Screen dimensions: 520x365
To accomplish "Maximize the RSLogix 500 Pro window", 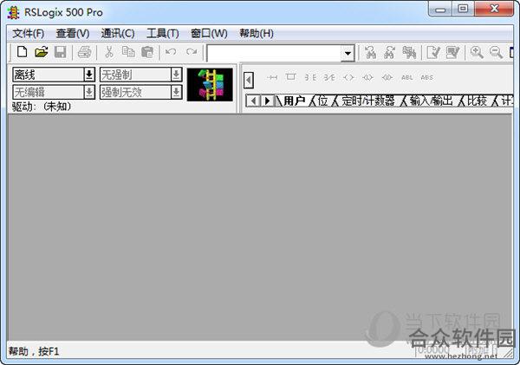I will point(463,9).
